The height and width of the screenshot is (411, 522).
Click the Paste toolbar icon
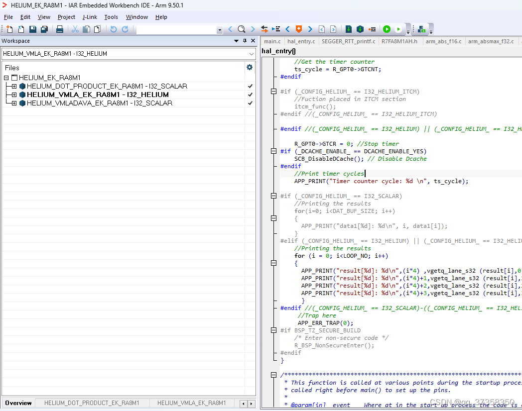coord(97,29)
